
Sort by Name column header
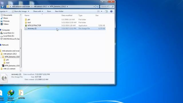point(27,15)
